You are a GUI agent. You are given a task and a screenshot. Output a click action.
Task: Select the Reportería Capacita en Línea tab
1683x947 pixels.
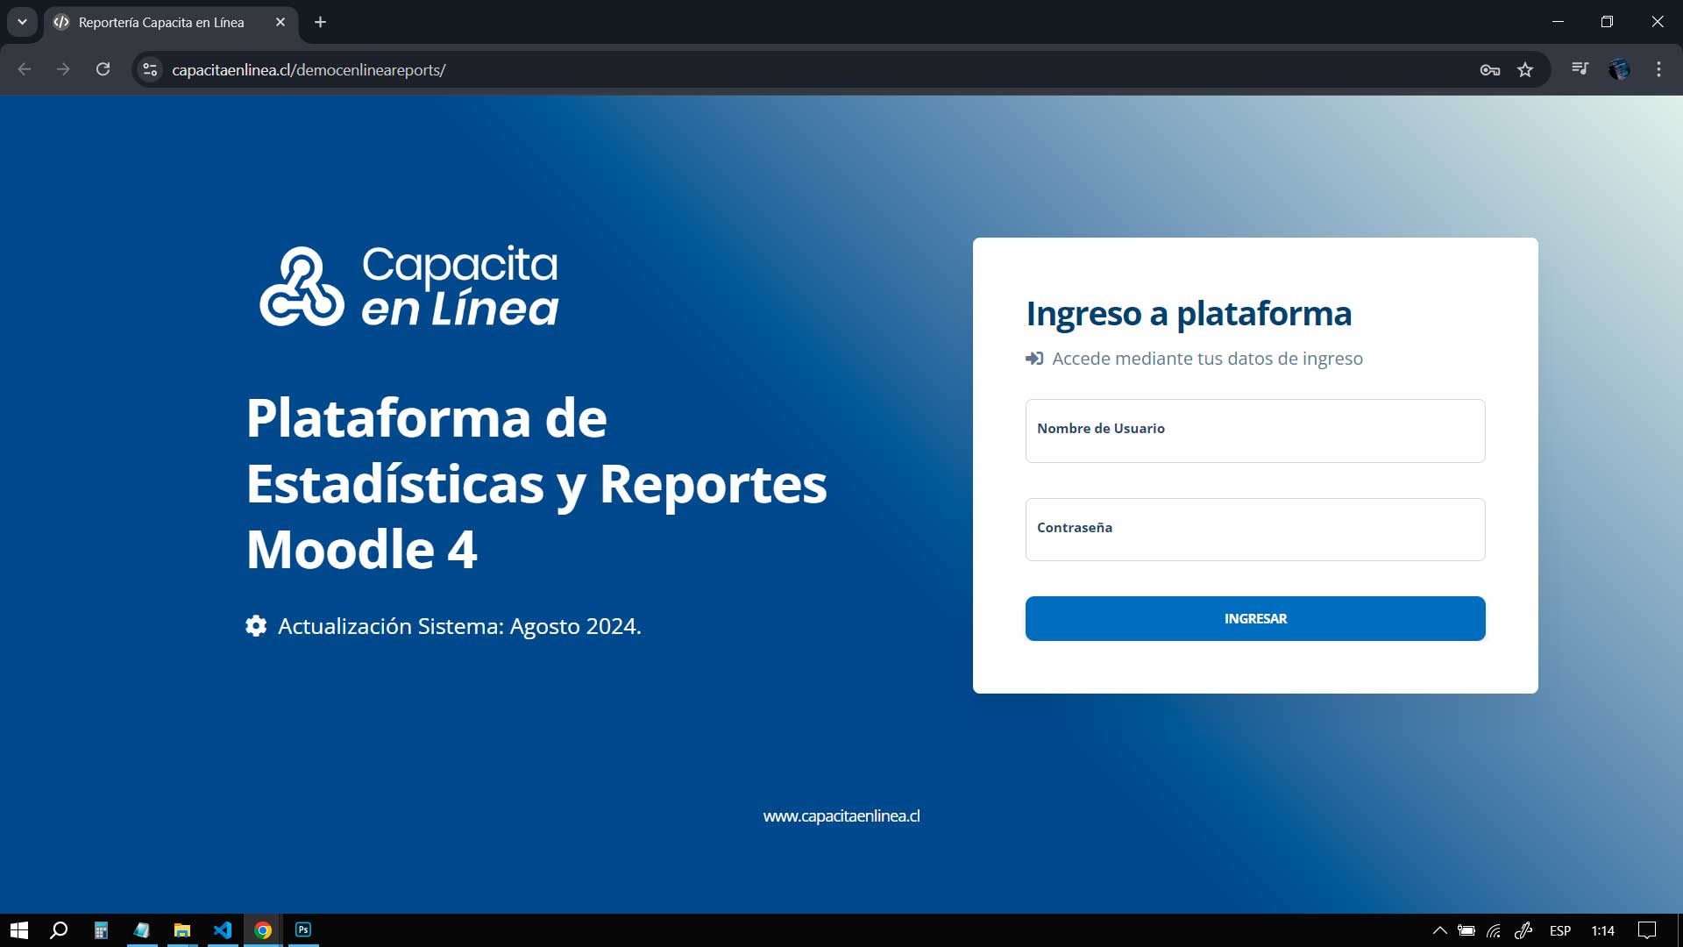pos(171,22)
